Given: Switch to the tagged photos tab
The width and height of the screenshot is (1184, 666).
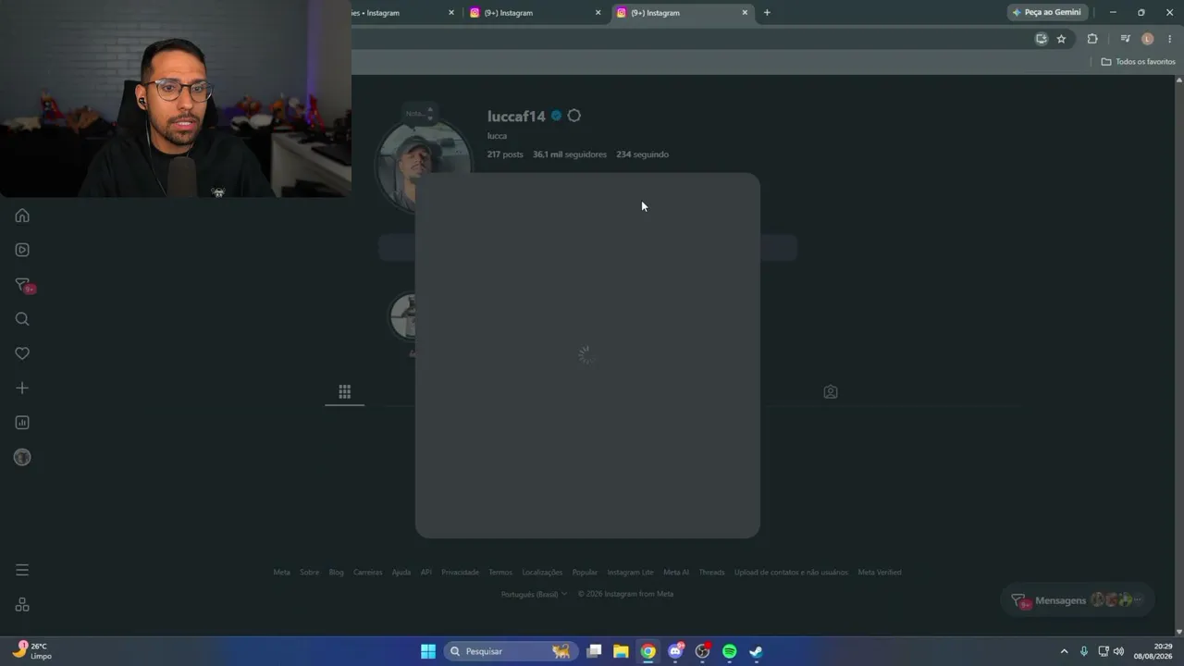Looking at the screenshot, I should tap(831, 392).
